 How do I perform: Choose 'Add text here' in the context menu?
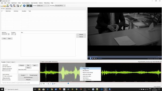click(x=90, y=68)
